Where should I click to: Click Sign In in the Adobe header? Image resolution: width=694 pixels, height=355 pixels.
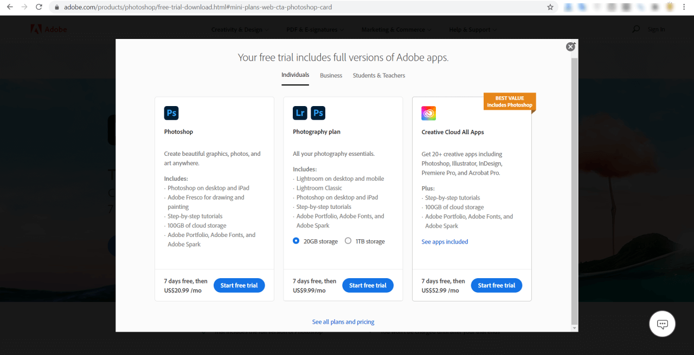tap(656, 29)
